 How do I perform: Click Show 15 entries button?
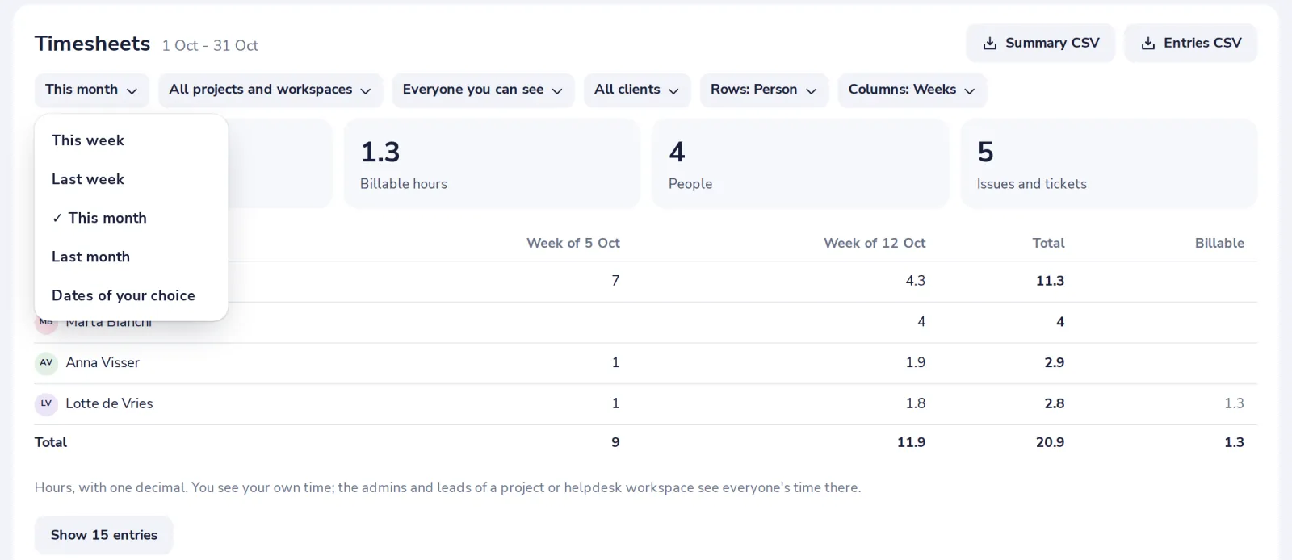pyautogui.click(x=103, y=535)
